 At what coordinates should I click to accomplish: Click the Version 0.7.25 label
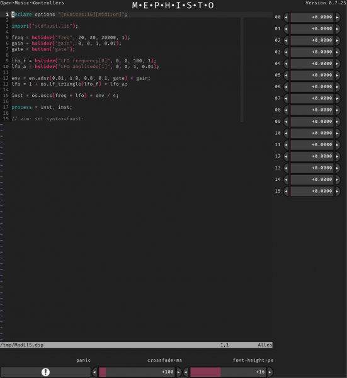pos(326,3)
